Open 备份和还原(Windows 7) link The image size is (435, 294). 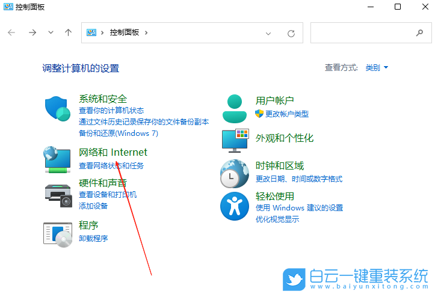click(119, 133)
